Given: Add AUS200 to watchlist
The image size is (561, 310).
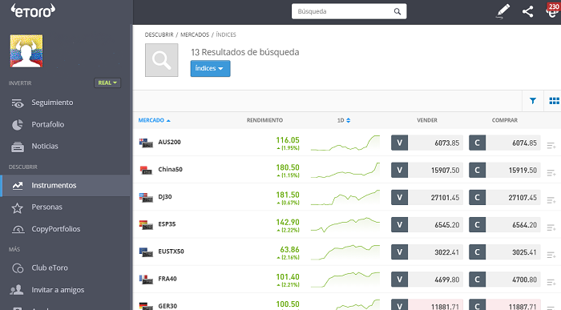Looking at the screenshot, I should pyautogui.click(x=551, y=146).
